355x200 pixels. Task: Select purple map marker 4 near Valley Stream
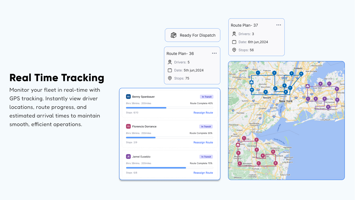328,107
